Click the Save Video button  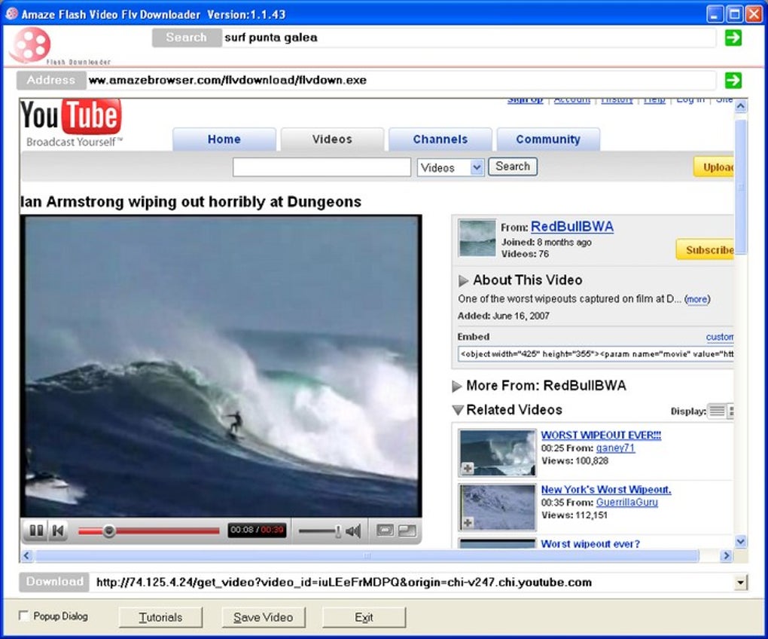pos(264,617)
